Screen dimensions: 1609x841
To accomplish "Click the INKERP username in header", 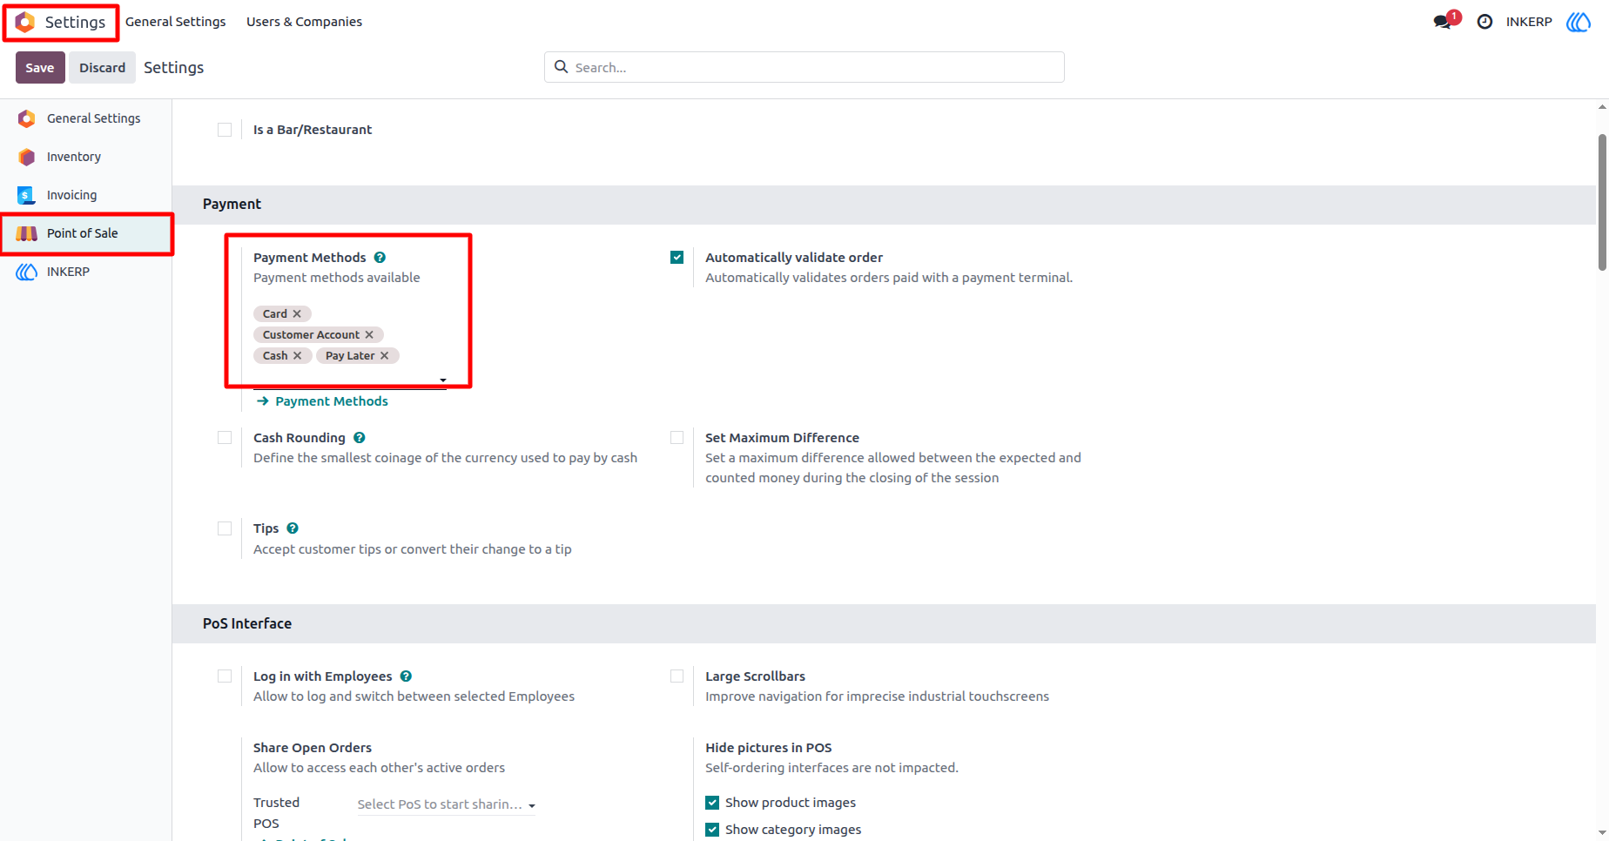I will [1529, 22].
